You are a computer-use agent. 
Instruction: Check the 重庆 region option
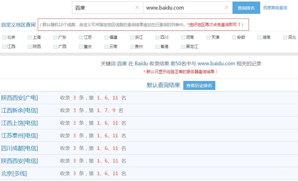[x=81, y=46]
